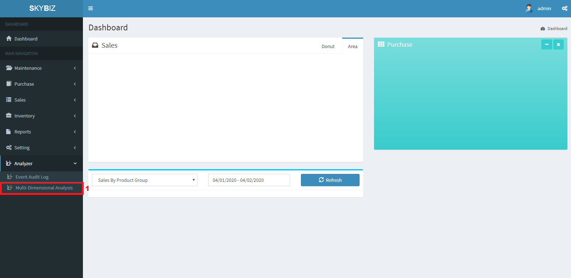
Task: Minimize the Purchase panel with minus icon
Action: (x=546, y=44)
